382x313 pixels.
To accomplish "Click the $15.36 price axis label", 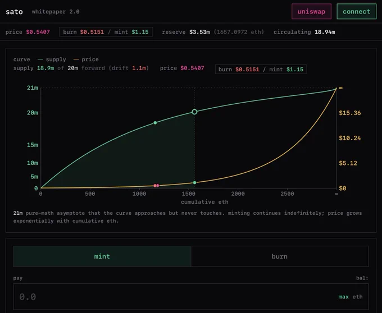I will [x=350, y=113].
